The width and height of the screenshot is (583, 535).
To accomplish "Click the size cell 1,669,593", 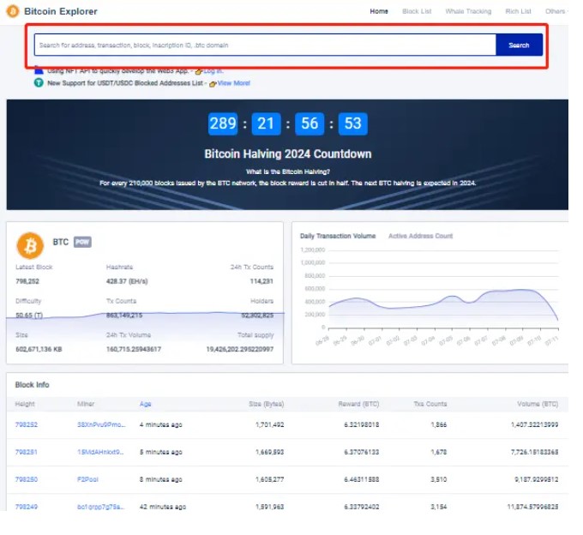I will [x=269, y=452].
